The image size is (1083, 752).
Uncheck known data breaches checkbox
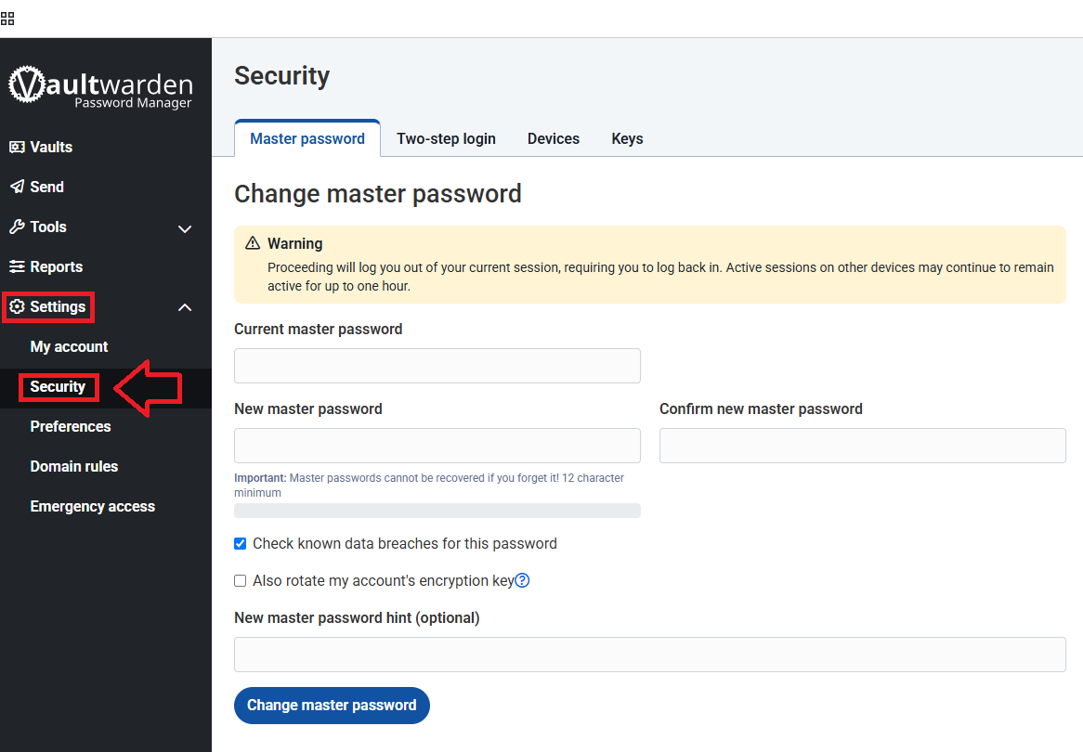click(x=241, y=544)
